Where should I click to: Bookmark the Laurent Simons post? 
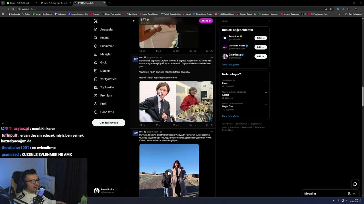tap(207, 125)
